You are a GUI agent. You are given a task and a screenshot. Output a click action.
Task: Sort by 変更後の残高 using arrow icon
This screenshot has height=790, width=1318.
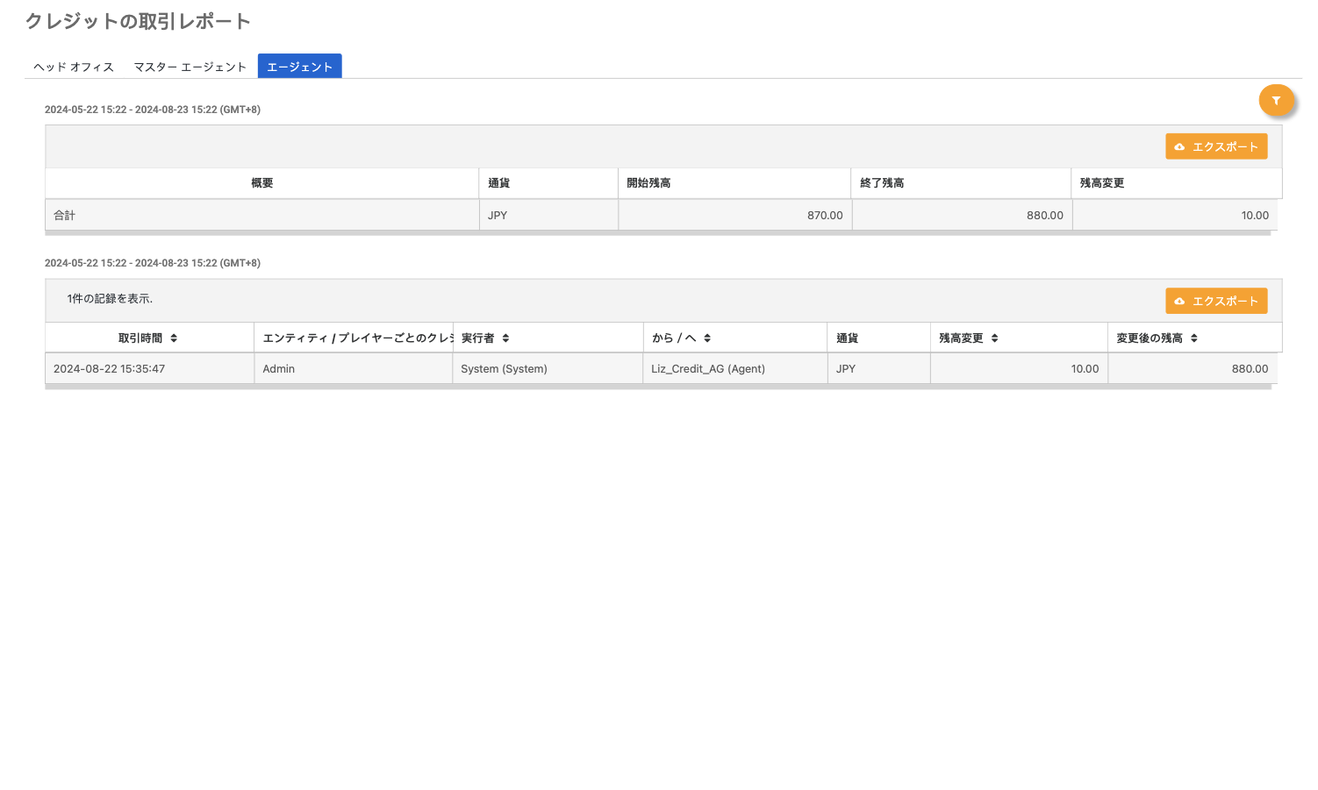click(1193, 338)
